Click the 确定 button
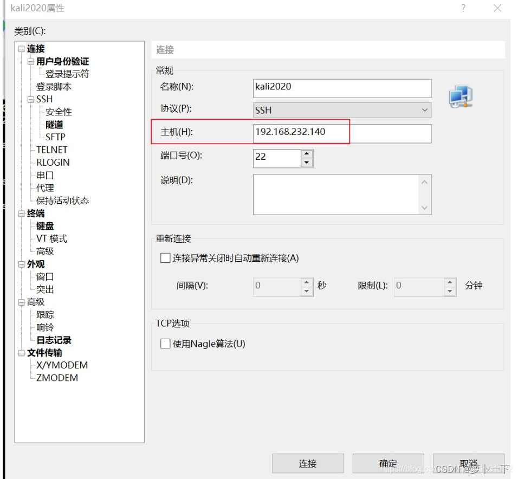 pos(388,463)
